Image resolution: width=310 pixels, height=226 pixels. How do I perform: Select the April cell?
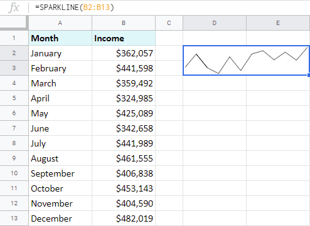(x=60, y=98)
